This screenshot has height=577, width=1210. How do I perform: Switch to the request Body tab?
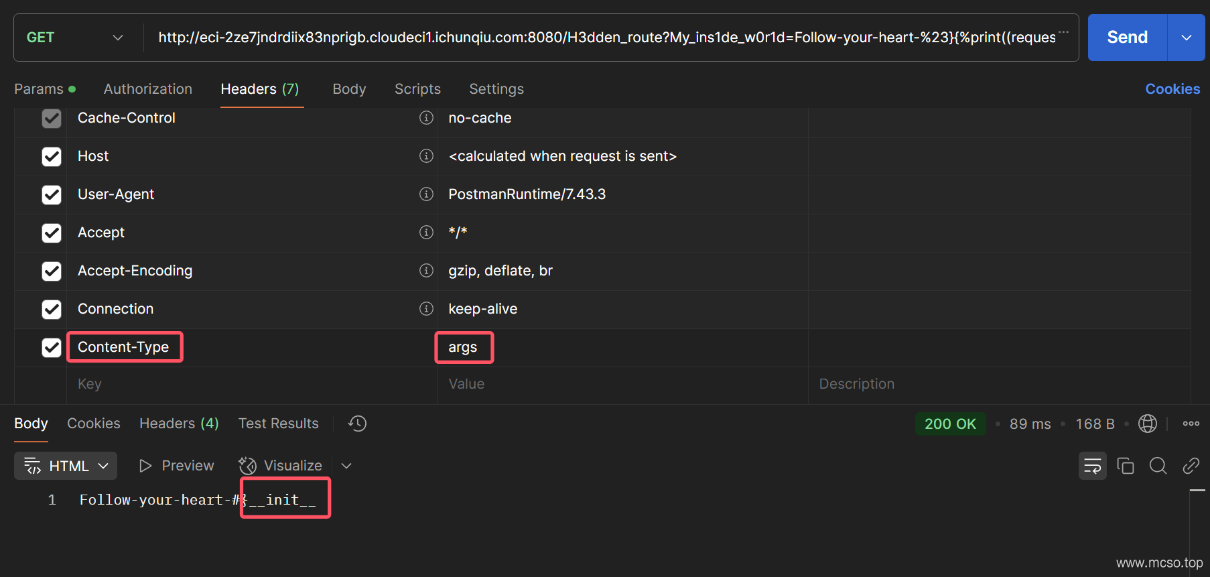coord(349,89)
